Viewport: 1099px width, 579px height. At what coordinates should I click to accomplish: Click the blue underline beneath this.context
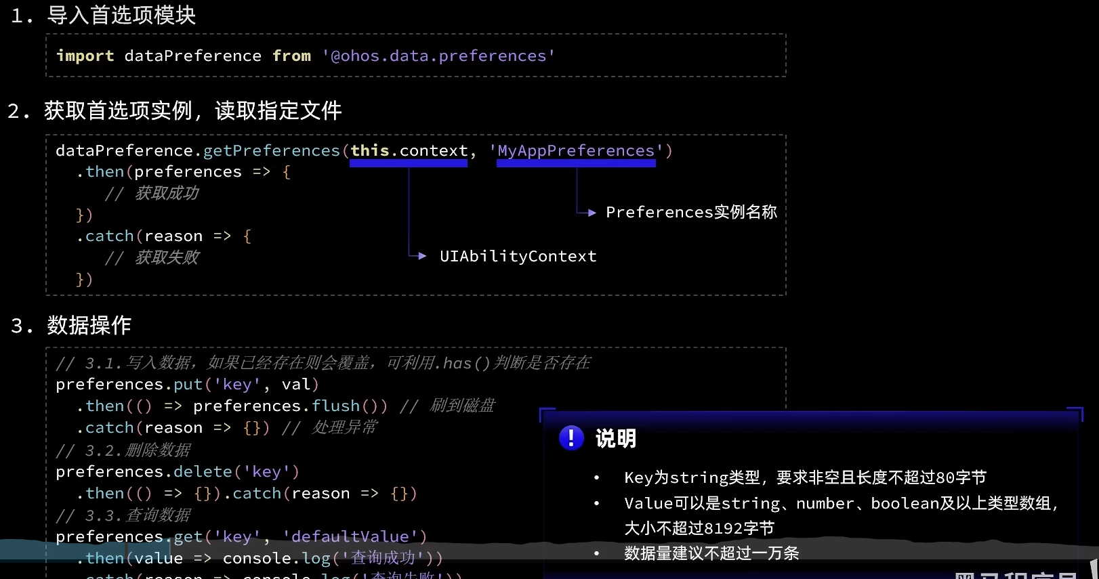409,163
